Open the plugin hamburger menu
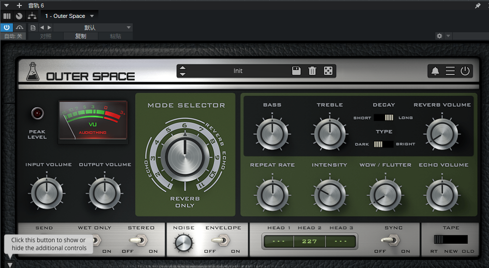This screenshot has height=268, width=489. coord(450,71)
